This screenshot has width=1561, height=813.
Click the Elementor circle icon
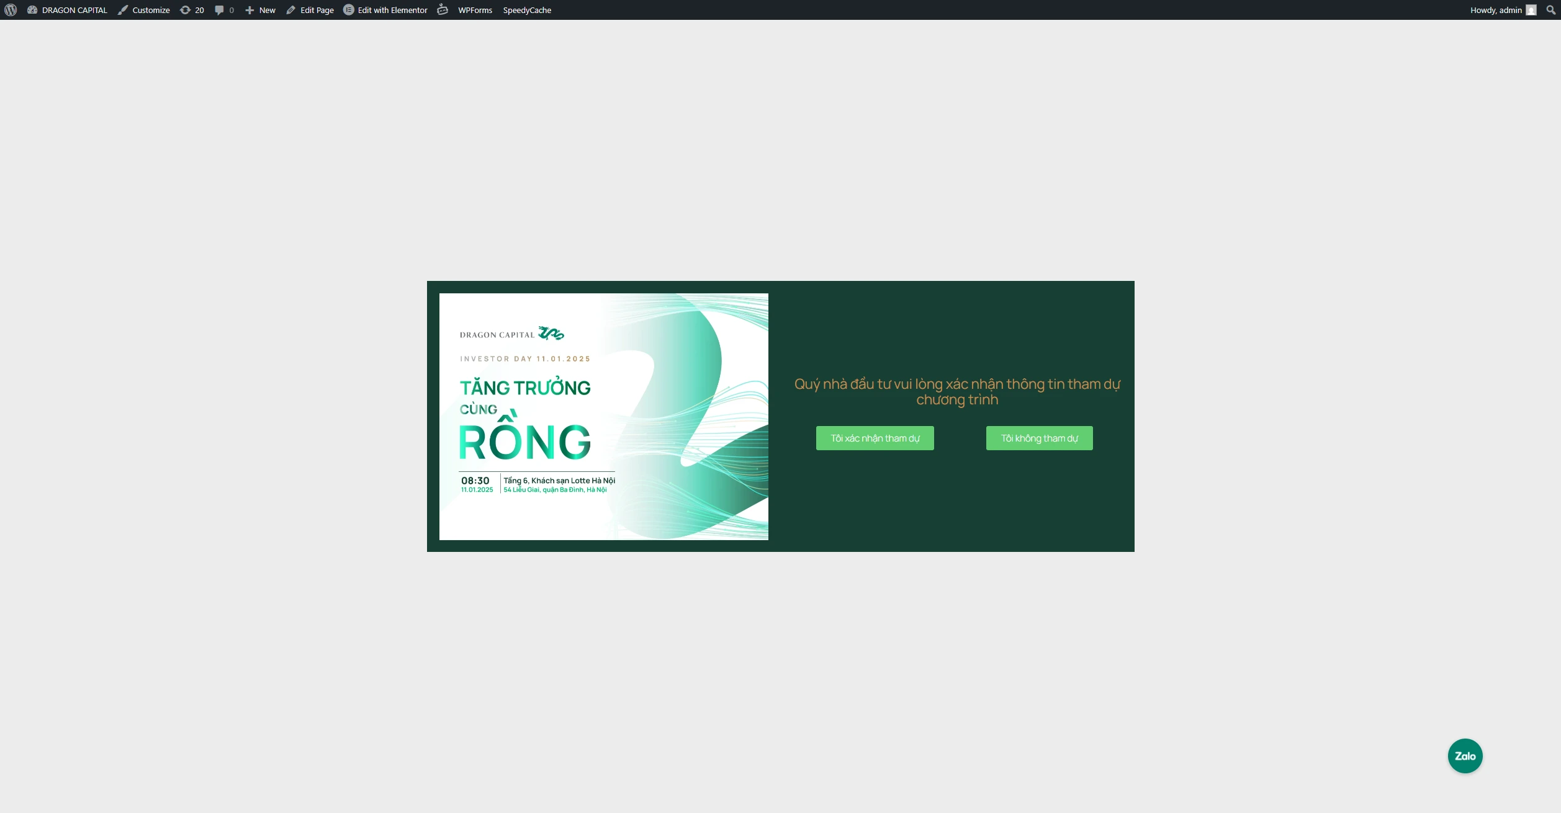349,10
